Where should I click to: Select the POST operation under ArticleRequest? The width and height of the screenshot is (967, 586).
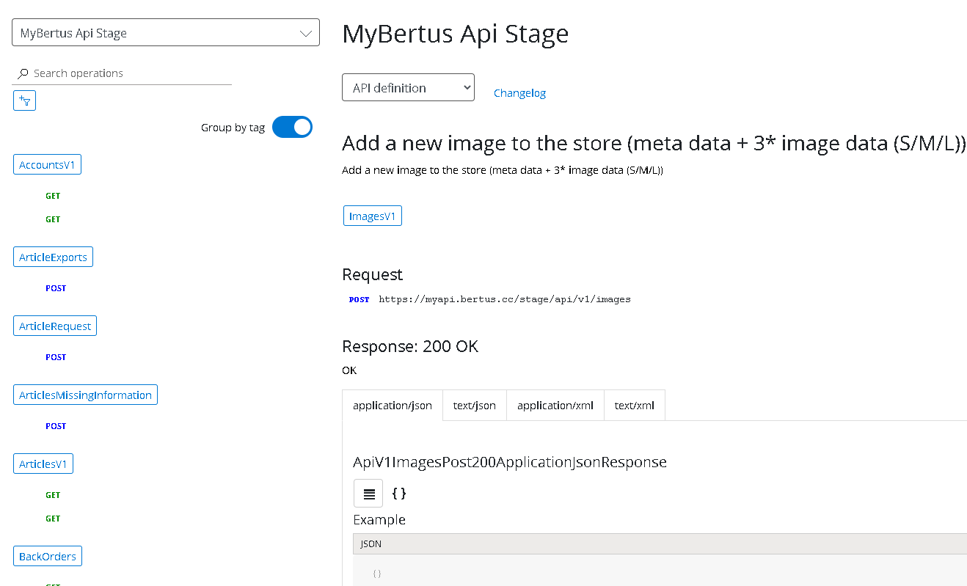[x=56, y=357]
